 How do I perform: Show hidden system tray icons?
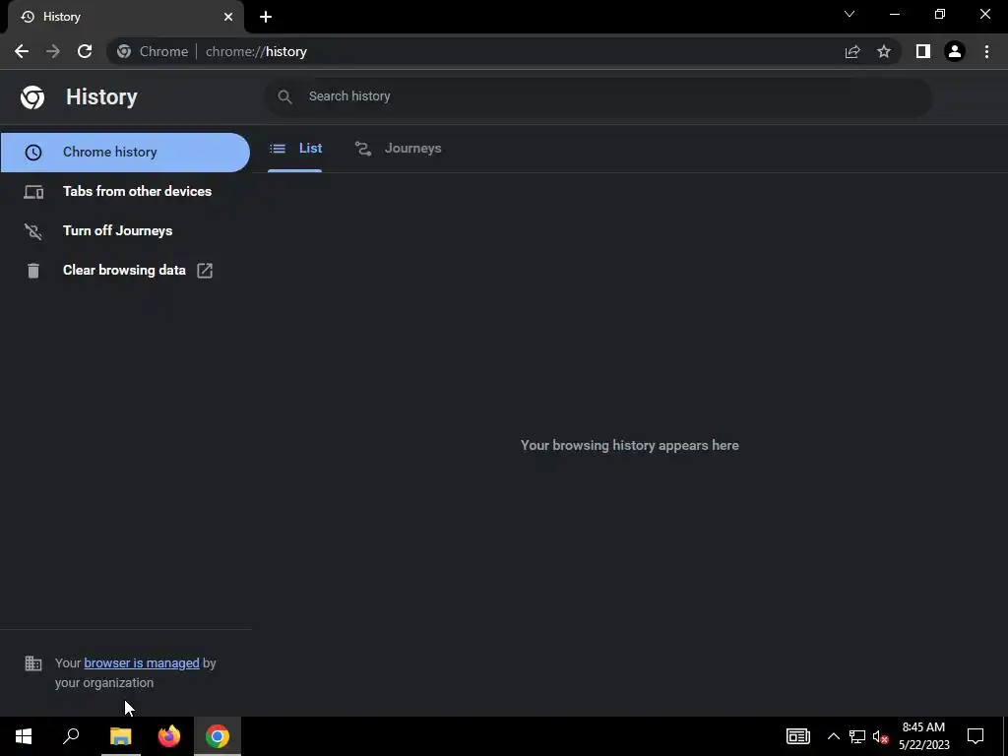tap(833, 736)
